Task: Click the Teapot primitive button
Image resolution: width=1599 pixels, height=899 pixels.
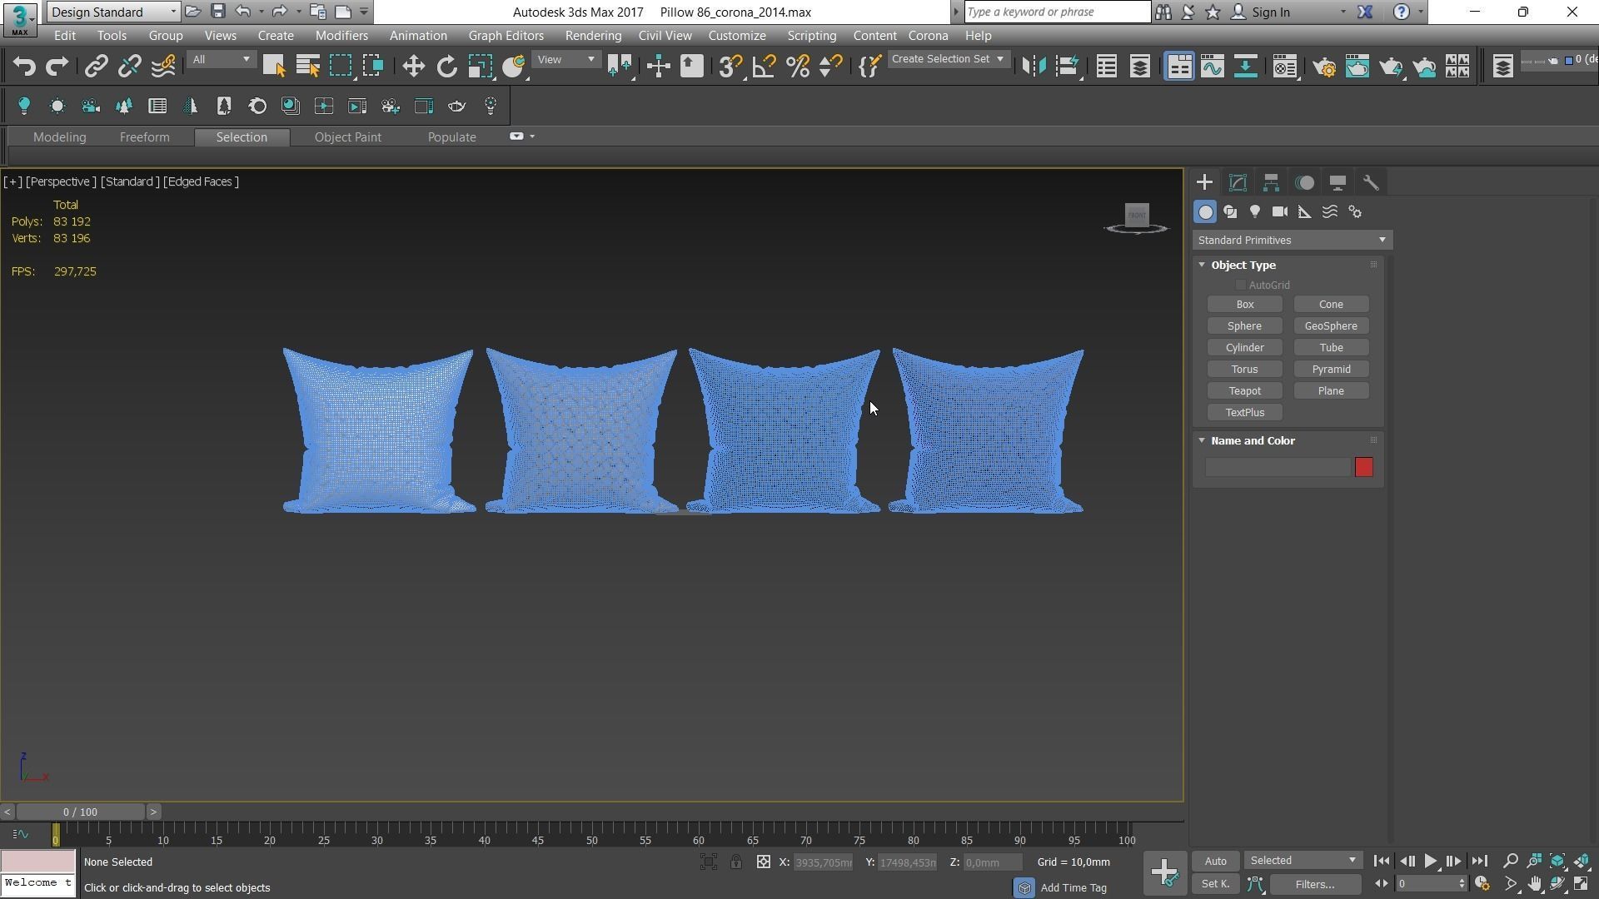Action: click(1244, 391)
